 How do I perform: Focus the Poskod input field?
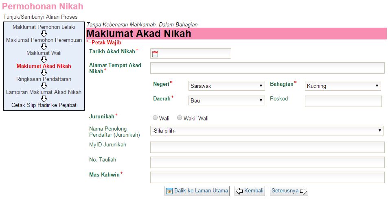(344, 101)
